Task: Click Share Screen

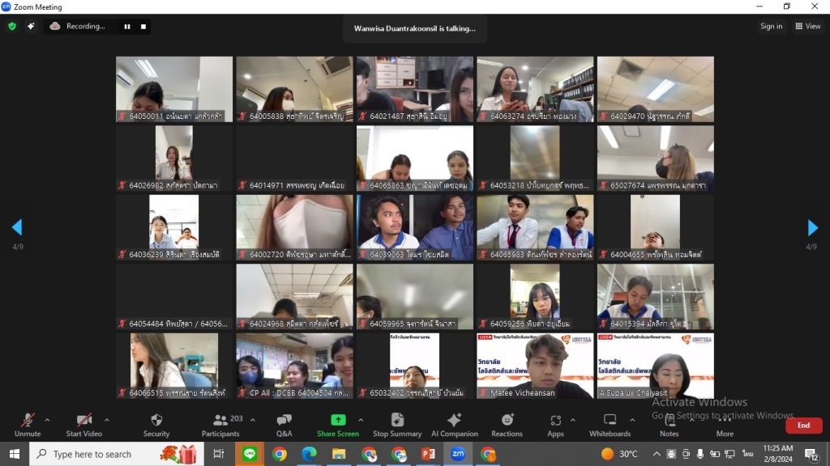Action: (x=338, y=426)
